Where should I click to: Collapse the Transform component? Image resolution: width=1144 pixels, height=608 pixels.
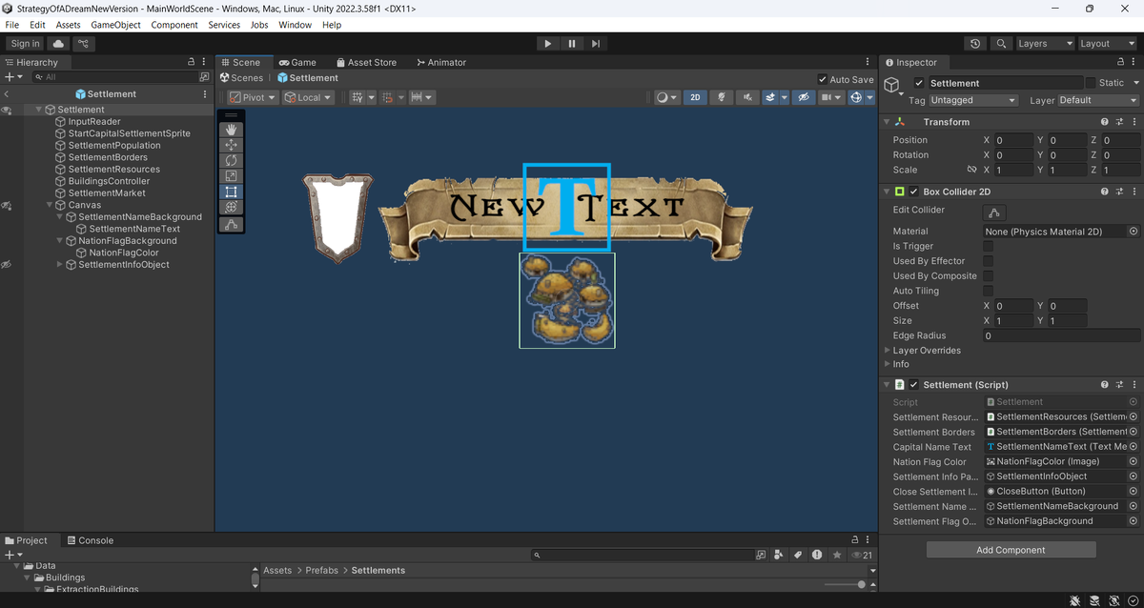tap(887, 122)
